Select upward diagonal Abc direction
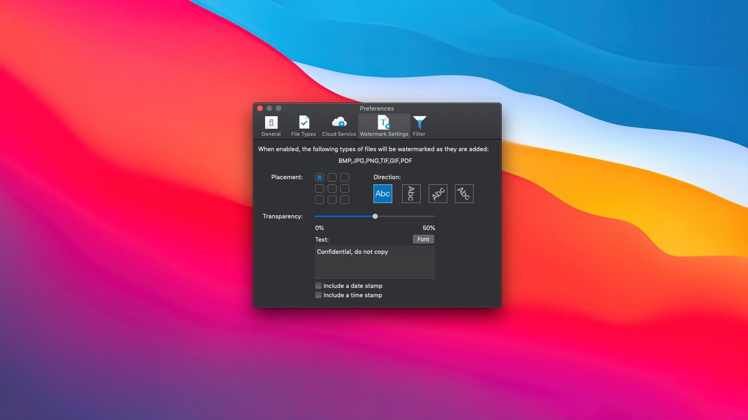 pyautogui.click(x=438, y=194)
